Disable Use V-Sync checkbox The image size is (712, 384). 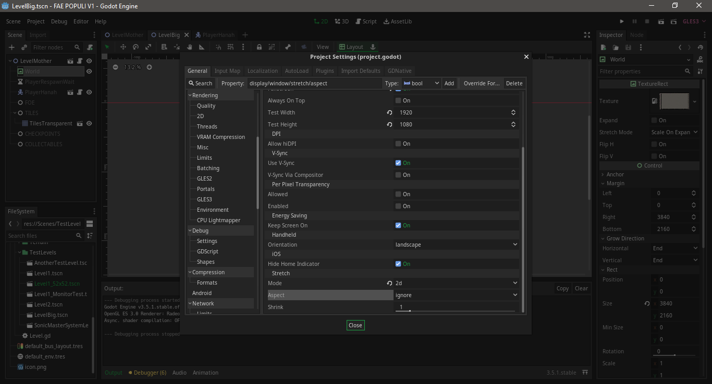[x=398, y=163]
